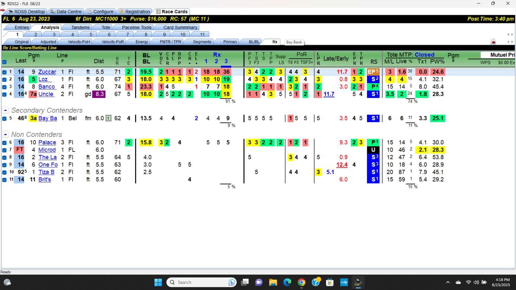
Task: Open the Banco horse link
Action: pos(46,87)
